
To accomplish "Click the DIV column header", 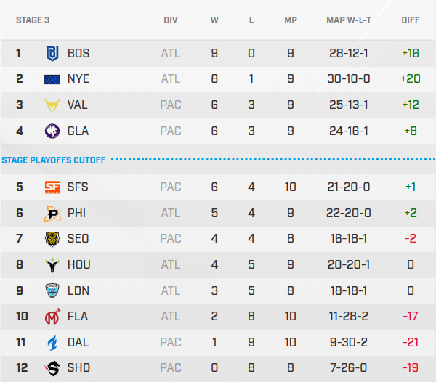I will coord(171,20).
